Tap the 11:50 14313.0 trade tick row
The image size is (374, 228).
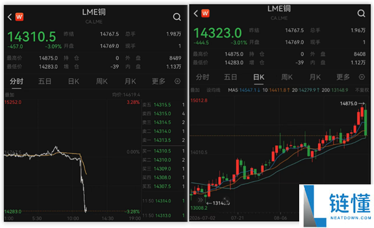[163, 216]
